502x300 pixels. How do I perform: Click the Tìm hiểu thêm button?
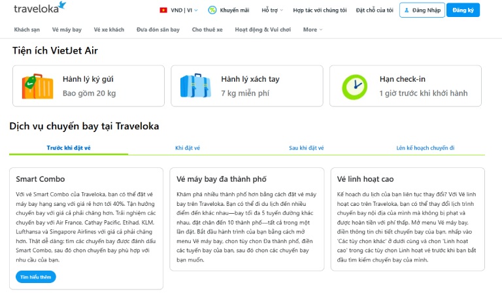click(36, 277)
